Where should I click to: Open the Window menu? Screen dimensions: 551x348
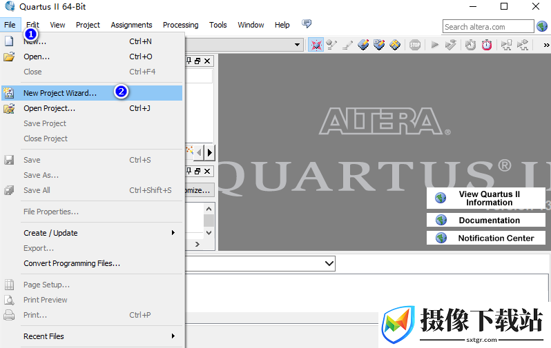tap(251, 25)
